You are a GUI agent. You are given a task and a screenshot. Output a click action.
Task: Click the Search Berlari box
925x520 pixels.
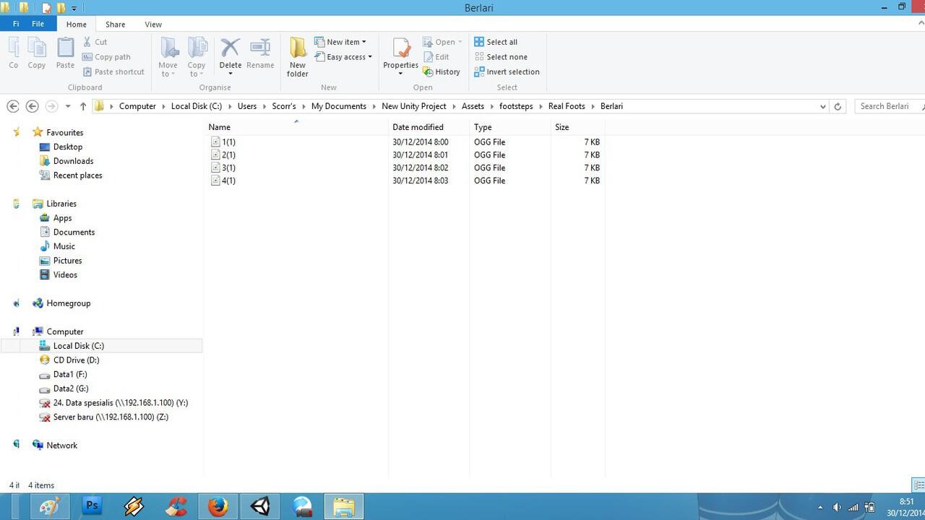[889, 106]
